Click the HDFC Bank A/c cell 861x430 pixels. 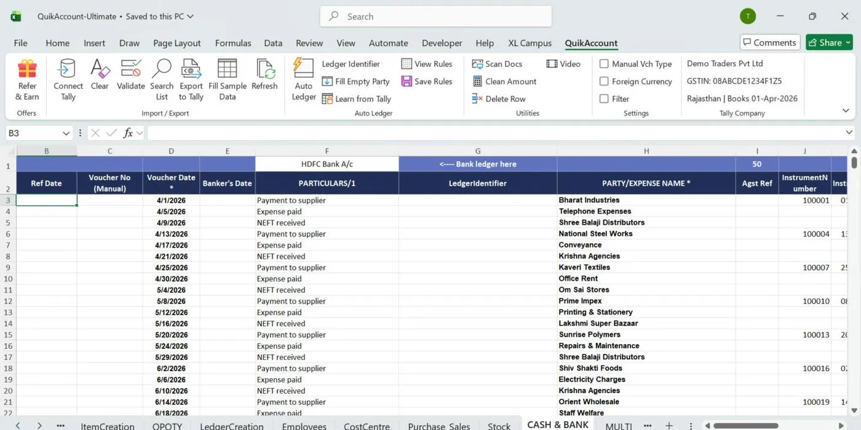coord(327,164)
